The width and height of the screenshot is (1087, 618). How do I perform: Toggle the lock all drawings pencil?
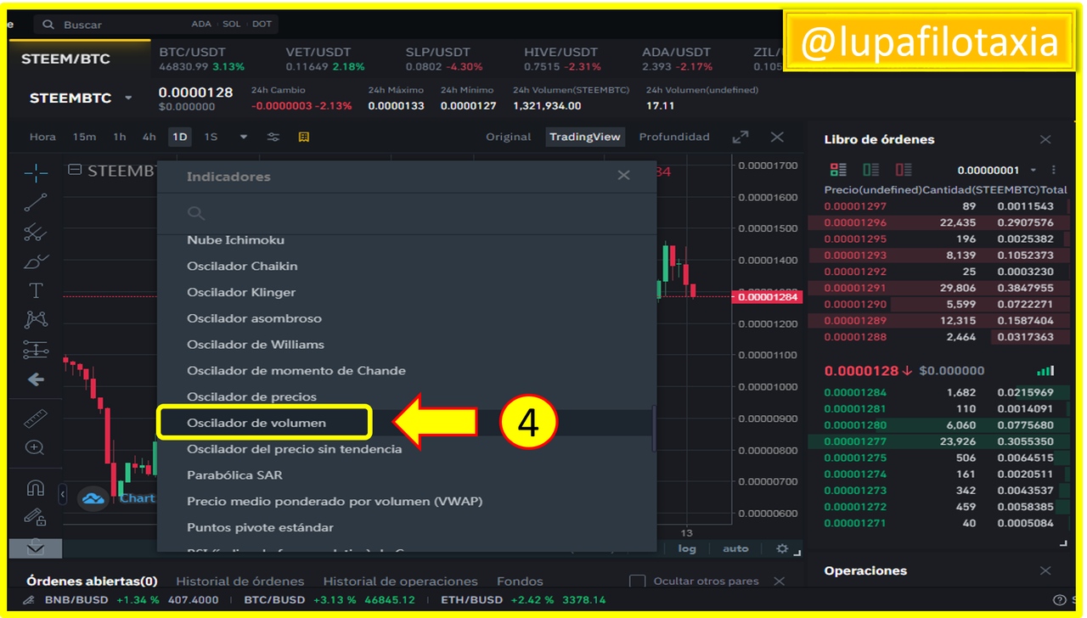pos(36,516)
